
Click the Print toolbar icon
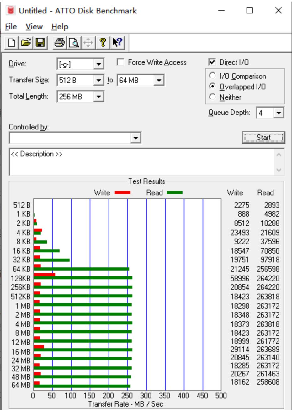pyautogui.click(x=60, y=43)
